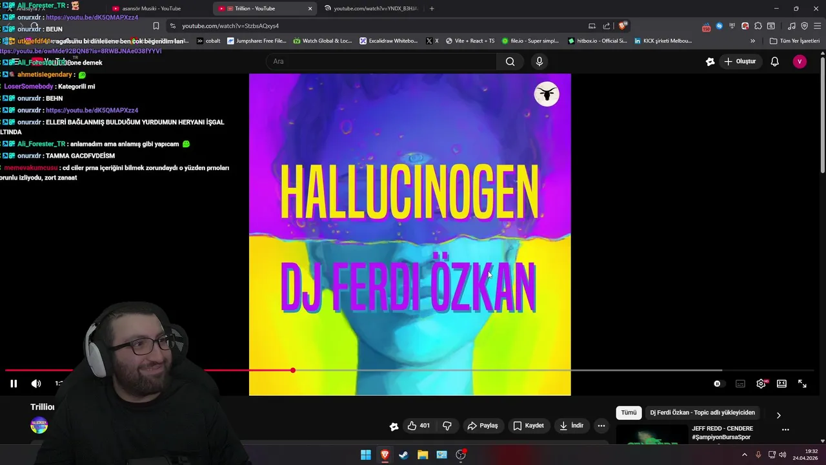Open Brave Shields lion icon

click(x=622, y=26)
